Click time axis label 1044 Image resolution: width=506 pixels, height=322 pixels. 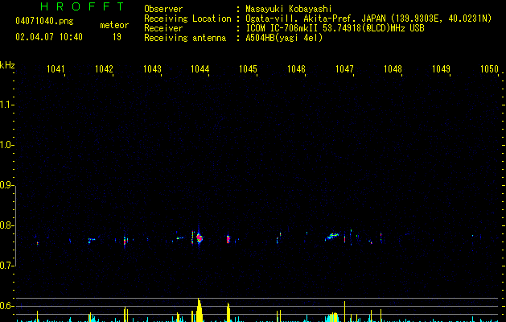click(x=200, y=69)
